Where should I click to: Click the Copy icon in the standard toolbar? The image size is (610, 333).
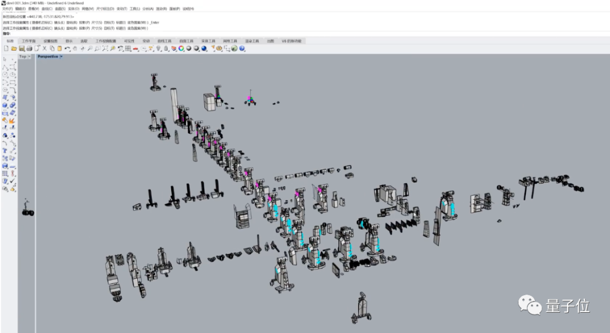pyautogui.click(x=52, y=49)
